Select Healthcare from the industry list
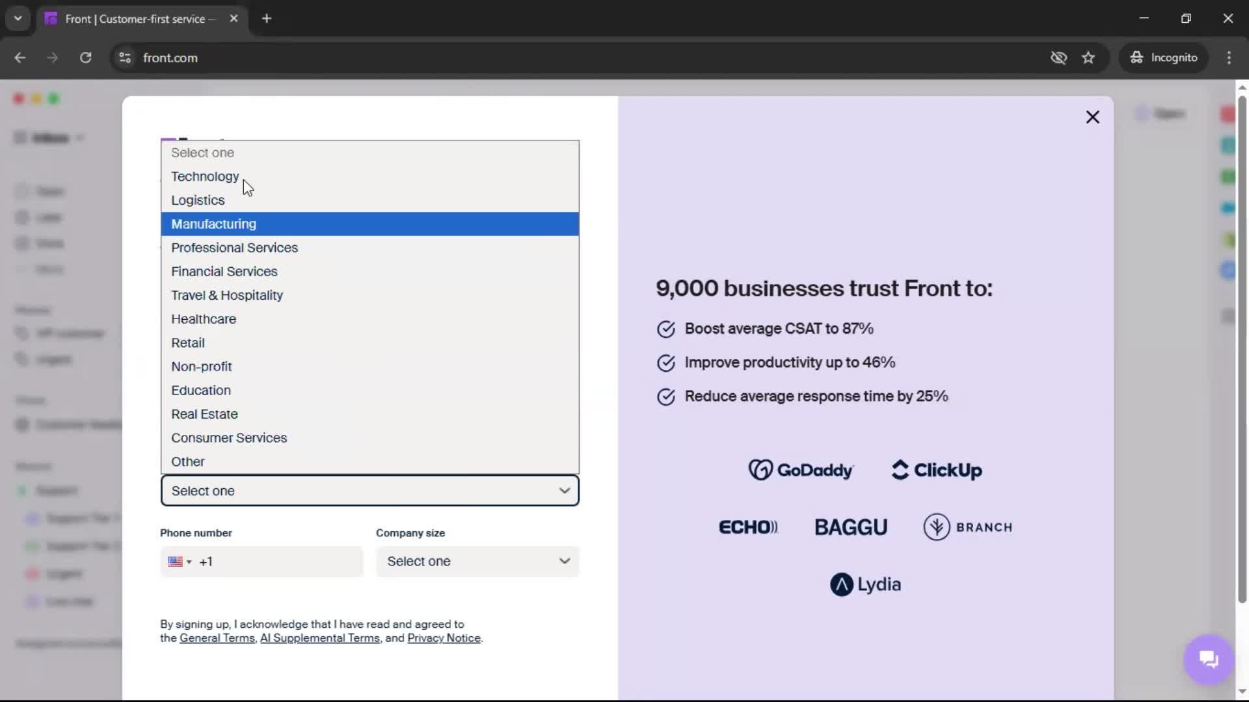 (204, 319)
